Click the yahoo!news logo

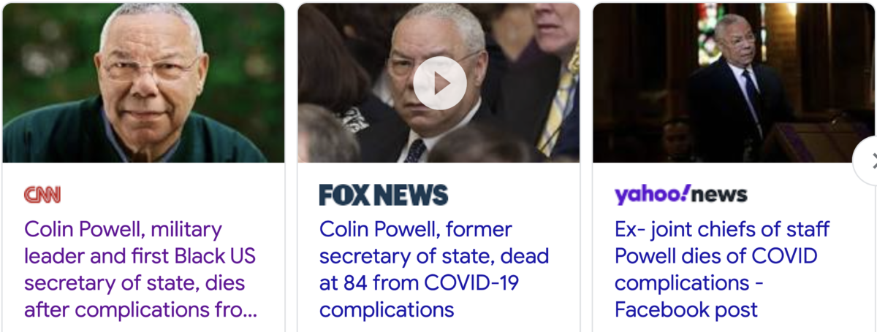point(681,195)
